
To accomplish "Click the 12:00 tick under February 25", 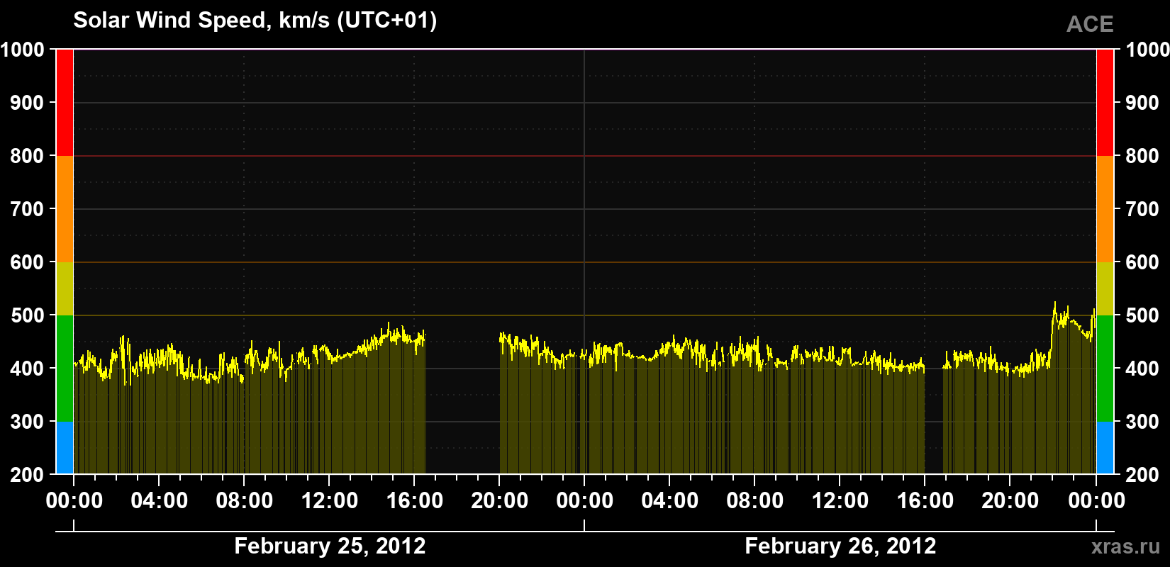I will 330,500.
